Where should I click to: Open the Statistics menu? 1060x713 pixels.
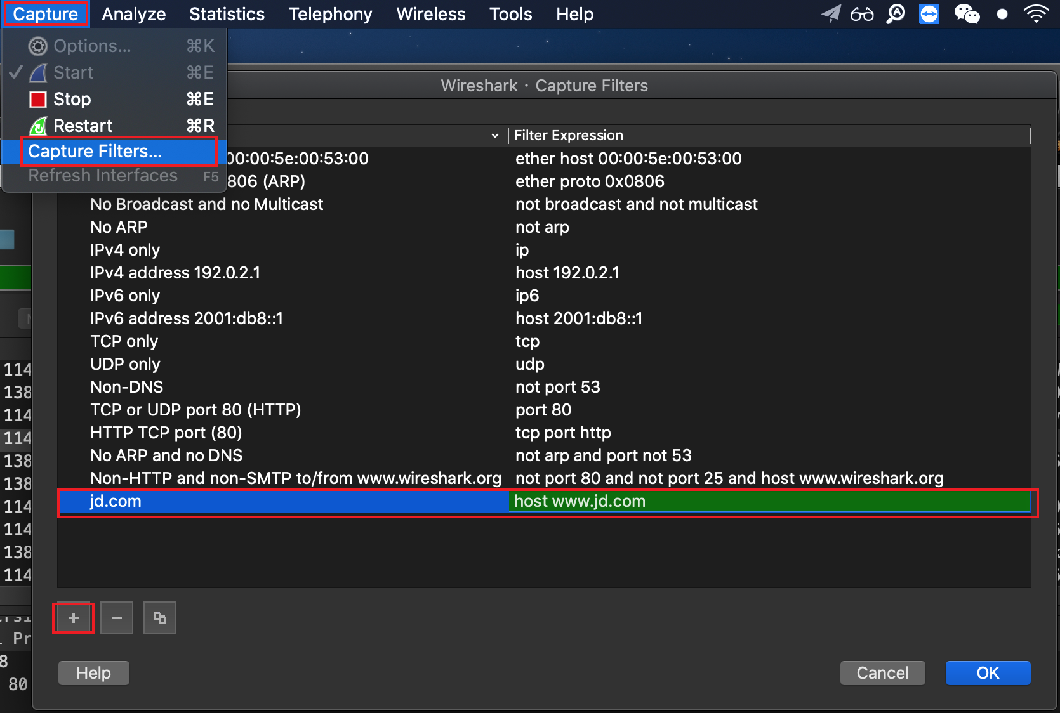[x=227, y=14]
